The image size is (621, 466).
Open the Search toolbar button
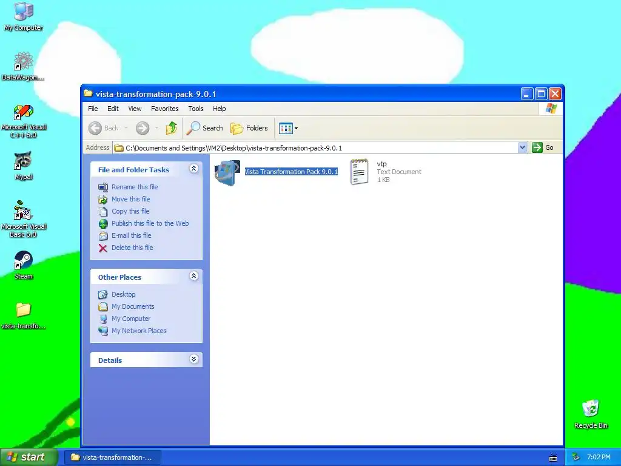pyautogui.click(x=205, y=128)
